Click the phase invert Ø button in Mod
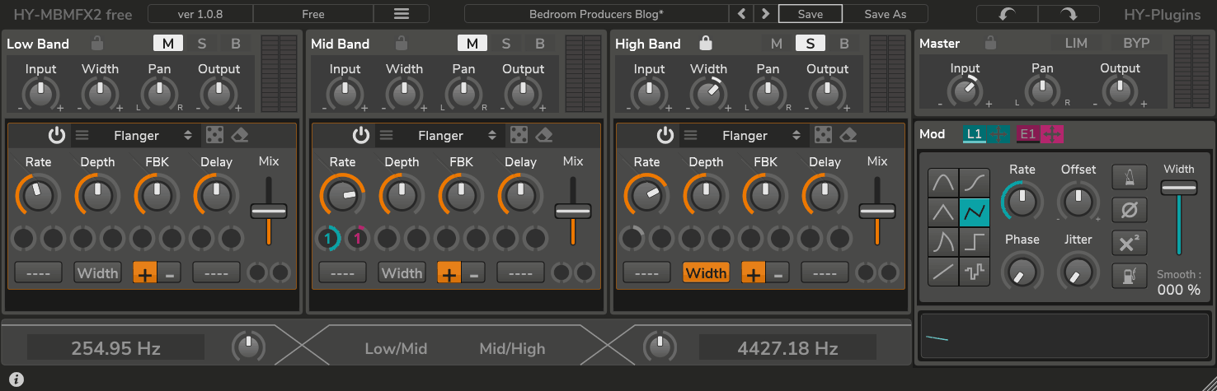This screenshot has height=391, width=1217. [x=1129, y=210]
